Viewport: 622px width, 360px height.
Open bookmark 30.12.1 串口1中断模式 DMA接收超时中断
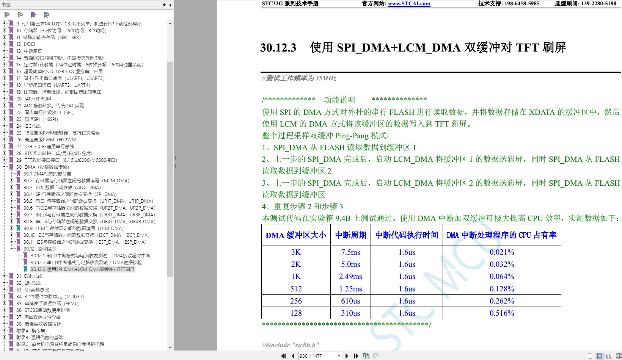pos(90,256)
